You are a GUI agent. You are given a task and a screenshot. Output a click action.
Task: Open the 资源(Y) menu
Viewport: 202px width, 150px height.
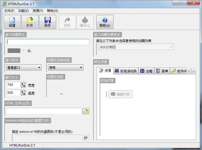point(38,11)
